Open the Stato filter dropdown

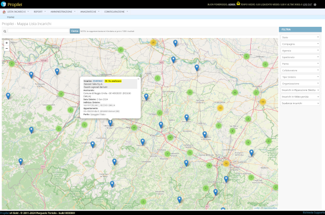300,38
